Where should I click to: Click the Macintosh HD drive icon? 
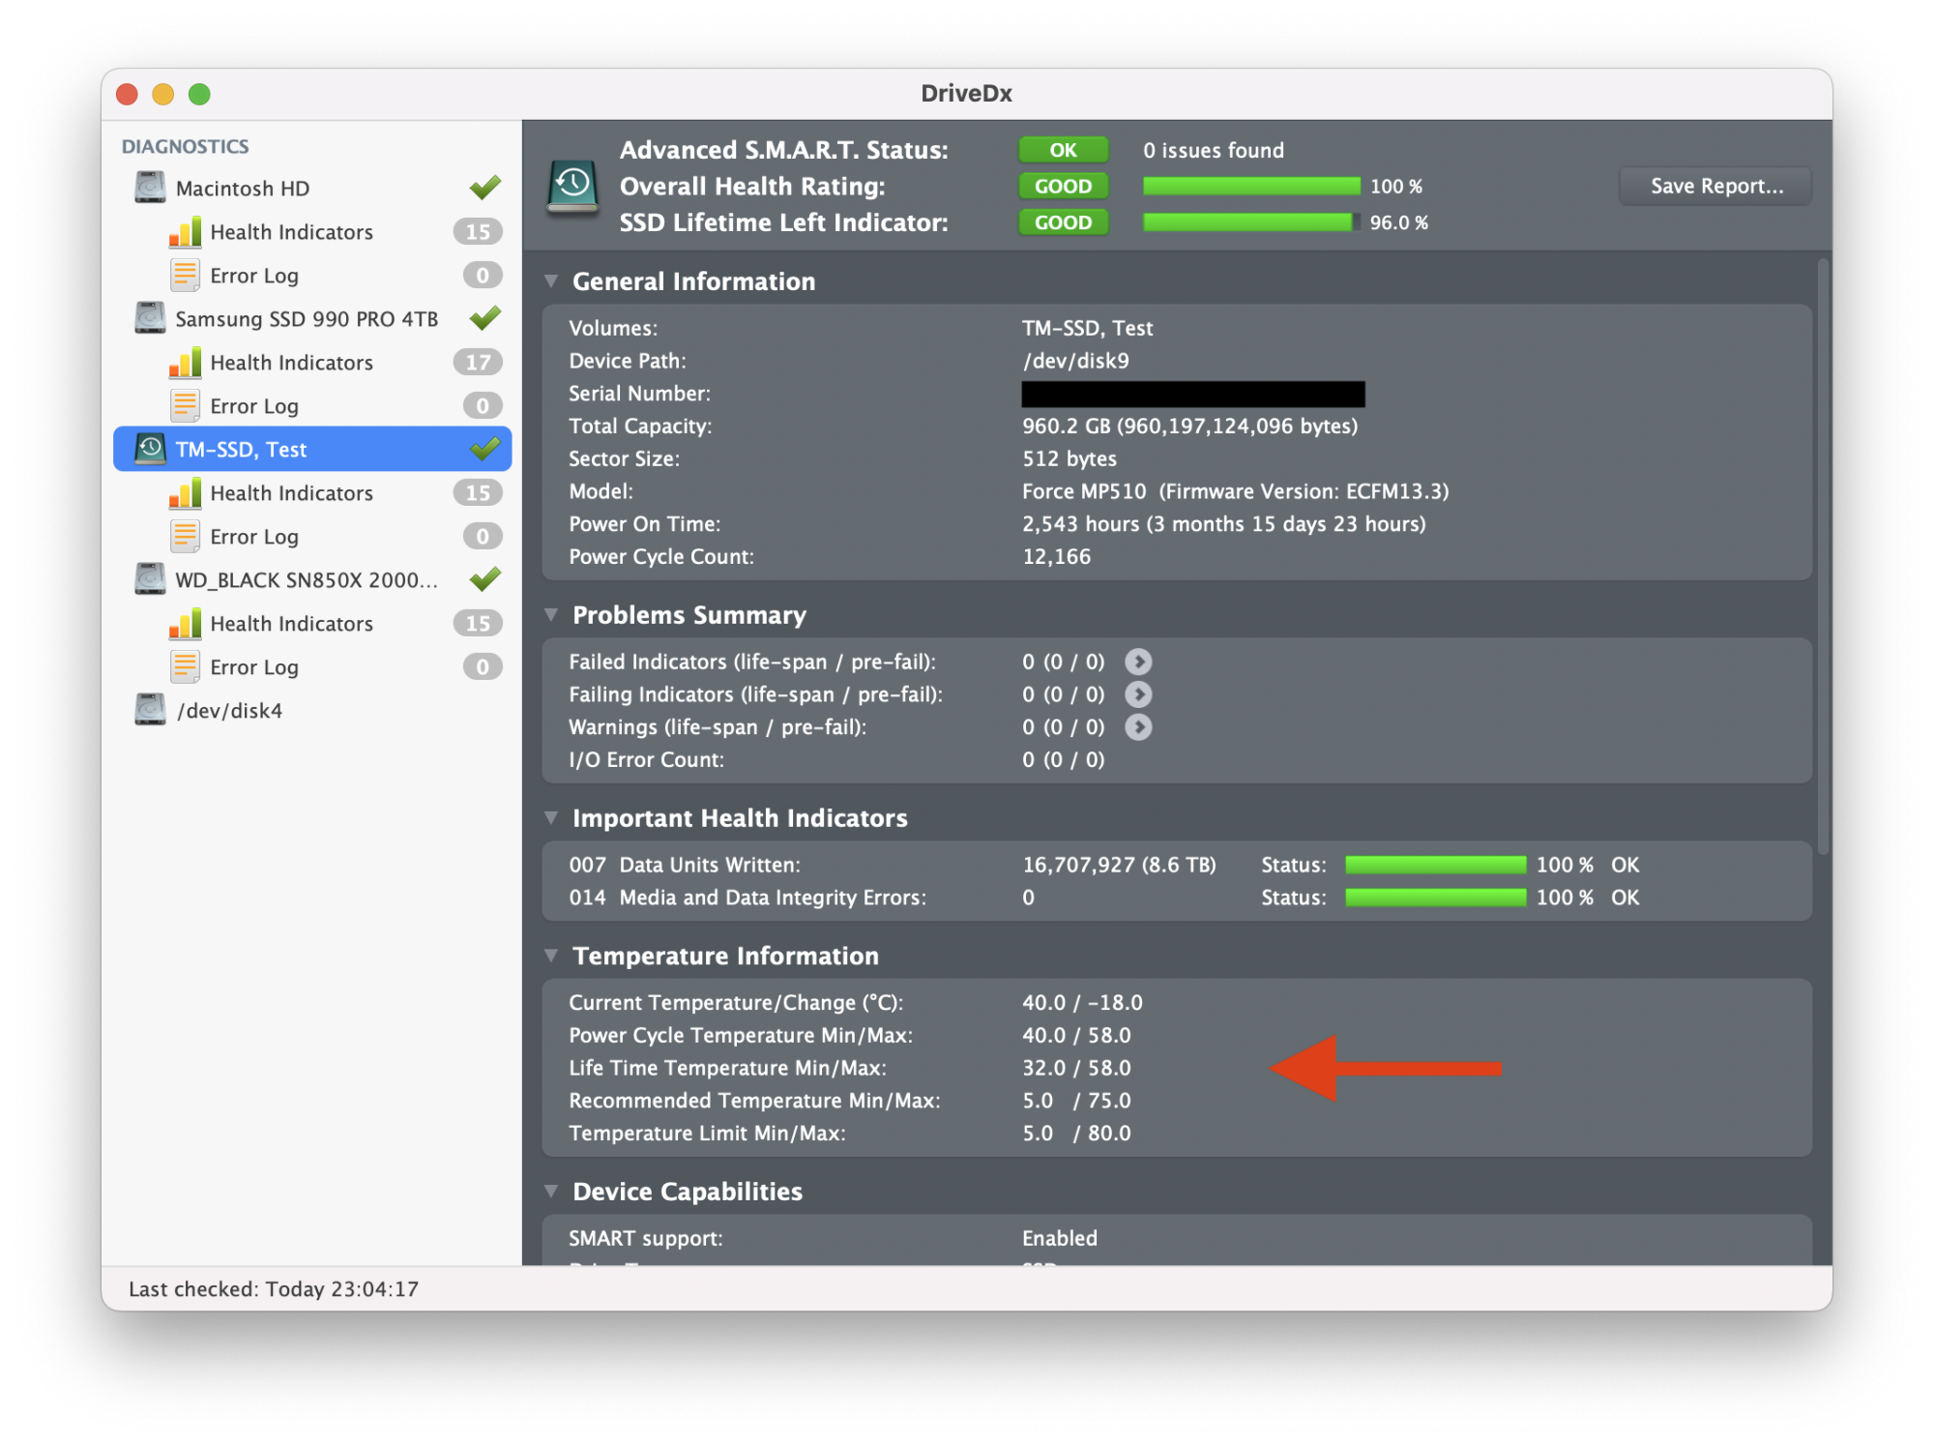pyautogui.click(x=150, y=188)
